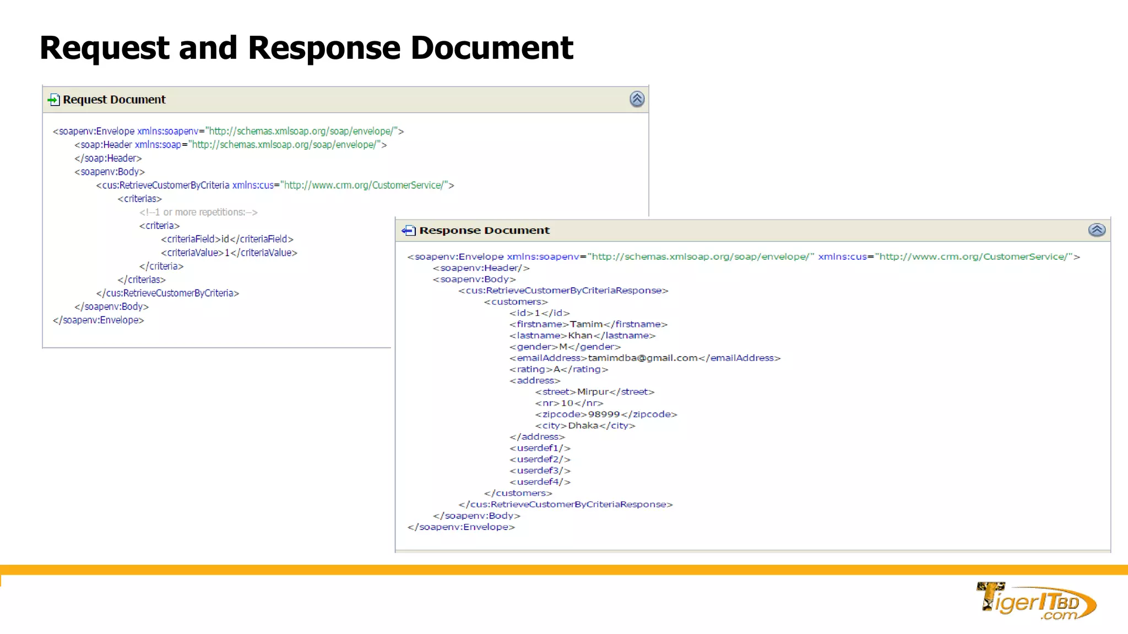This screenshot has height=634, width=1128.
Task: Click the Response Document header title
Action: pyautogui.click(x=484, y=231)
